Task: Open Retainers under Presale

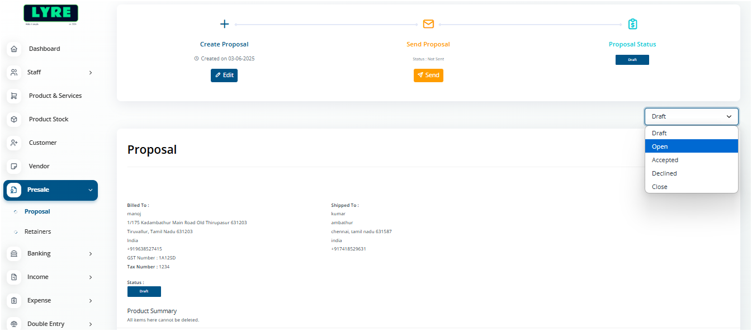Action: 37,231
